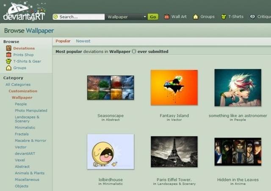The width and height of the screenshot is (271, 191).
Task: Switch to the Popular tab
Action: (63, 41)
